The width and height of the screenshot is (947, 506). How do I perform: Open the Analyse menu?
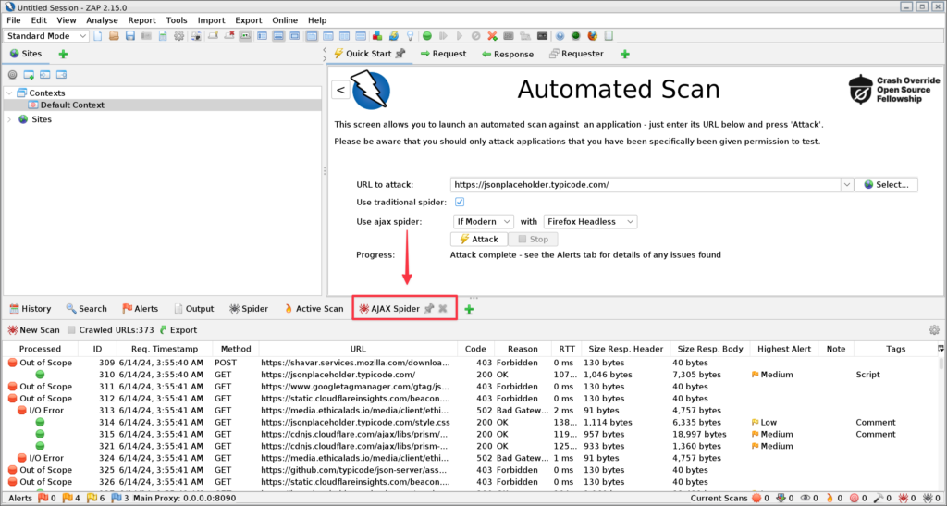click(x=102, y=20)
